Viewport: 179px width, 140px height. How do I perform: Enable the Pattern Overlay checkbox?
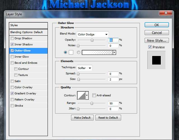coord(12,100)
